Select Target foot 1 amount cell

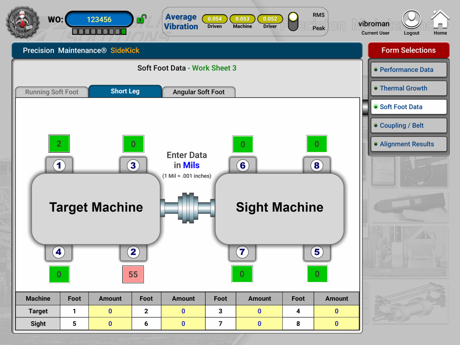(110, 311)
